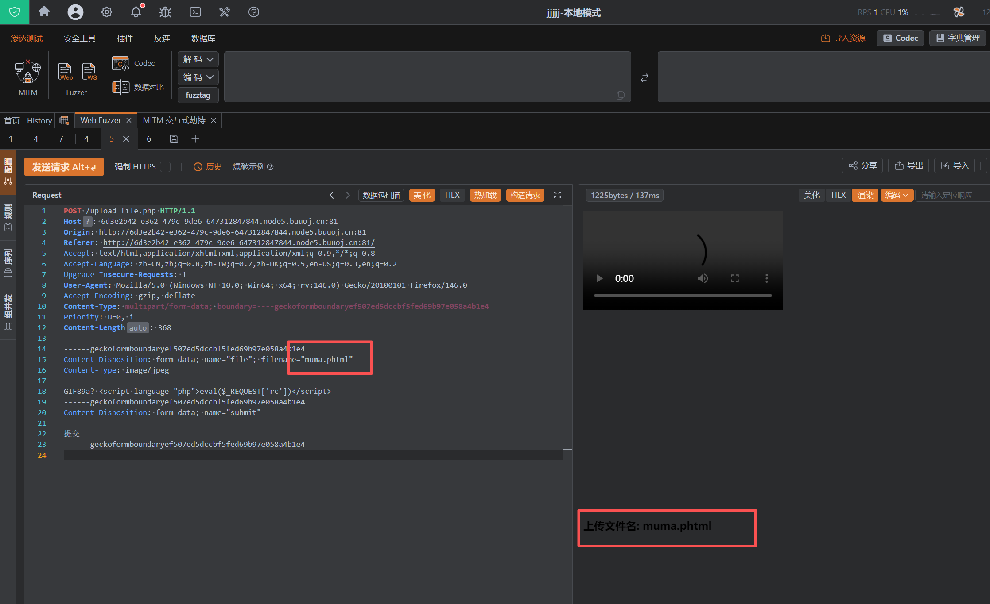The width and height of the screenshot is (990, 604).
Task: Expand the 编码 encode dropdown
Action: tap(198, 77)
